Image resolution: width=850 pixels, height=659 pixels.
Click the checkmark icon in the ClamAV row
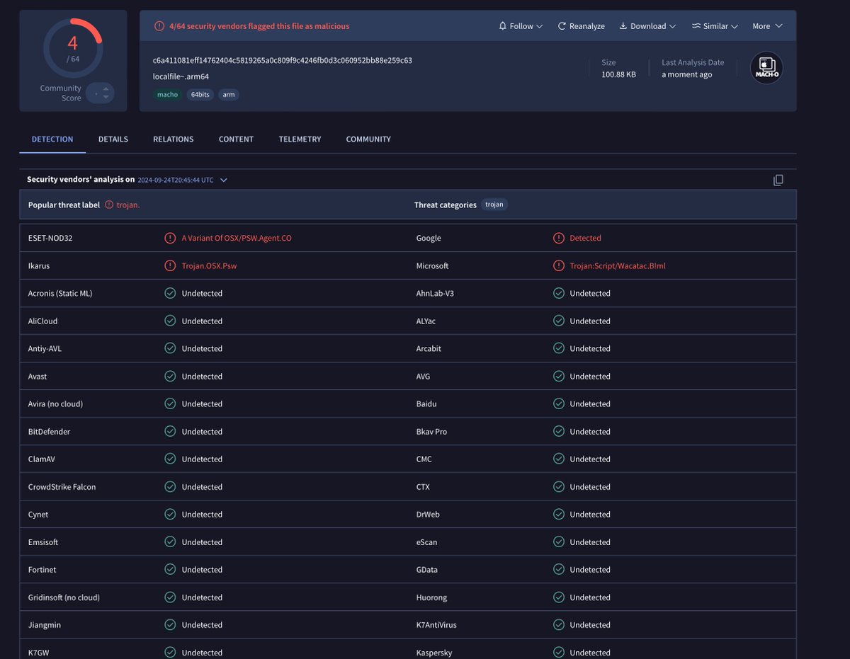click(170, 459)
